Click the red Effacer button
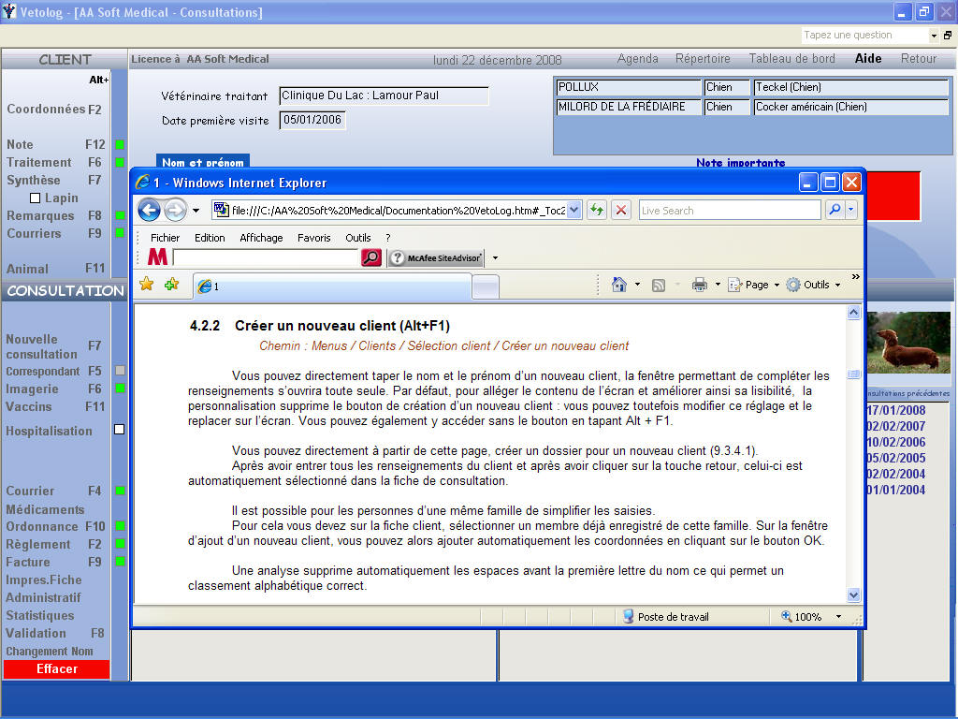 [x=57, y=668]
